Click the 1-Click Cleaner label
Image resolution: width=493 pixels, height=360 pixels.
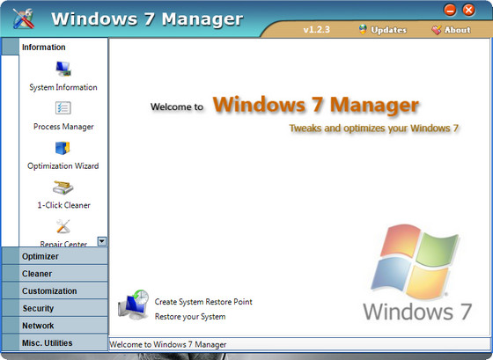63,205
